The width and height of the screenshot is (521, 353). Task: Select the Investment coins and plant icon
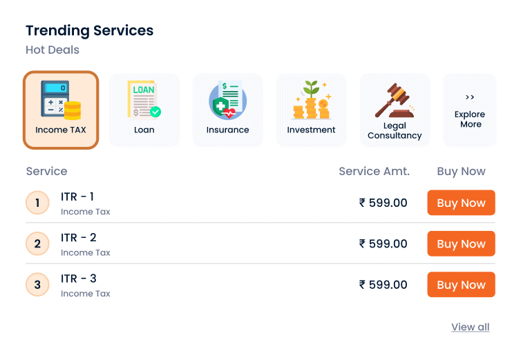tap(312, 100)
